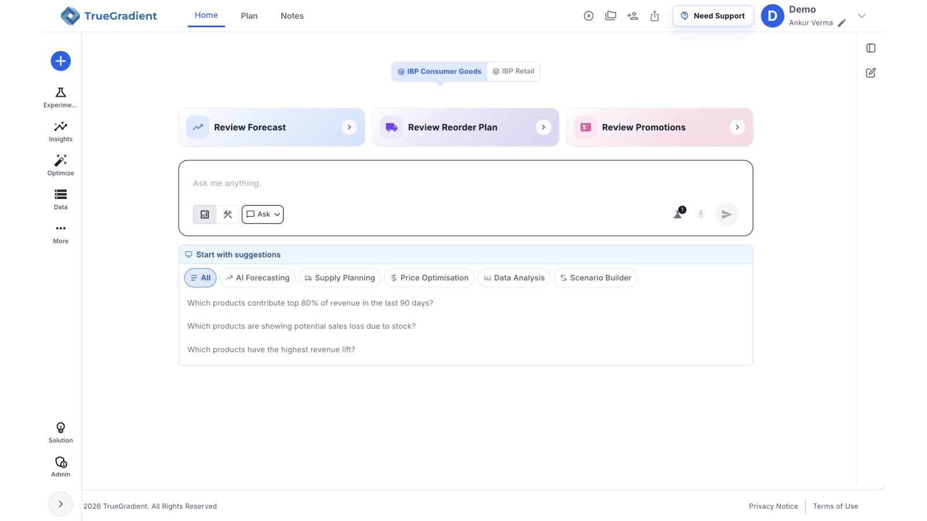
Task: Open Data section in sidebar
Action: point(60,199)
